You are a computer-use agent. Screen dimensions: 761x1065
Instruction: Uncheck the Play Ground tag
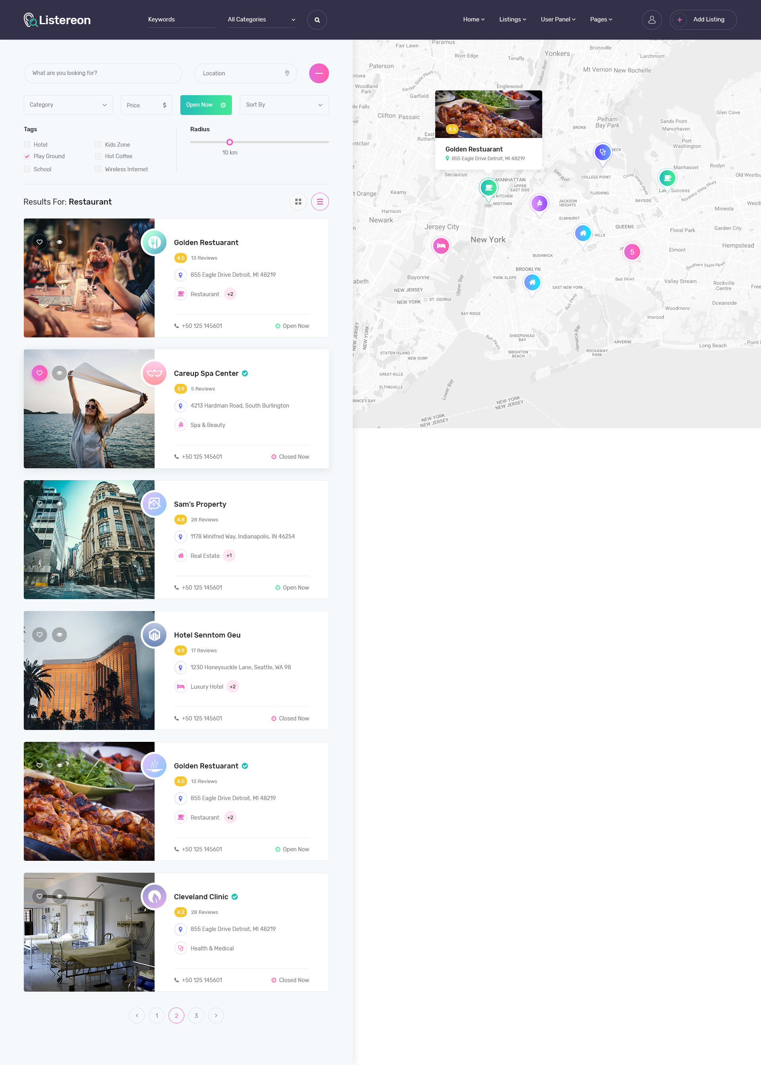(x=27, y=157)
